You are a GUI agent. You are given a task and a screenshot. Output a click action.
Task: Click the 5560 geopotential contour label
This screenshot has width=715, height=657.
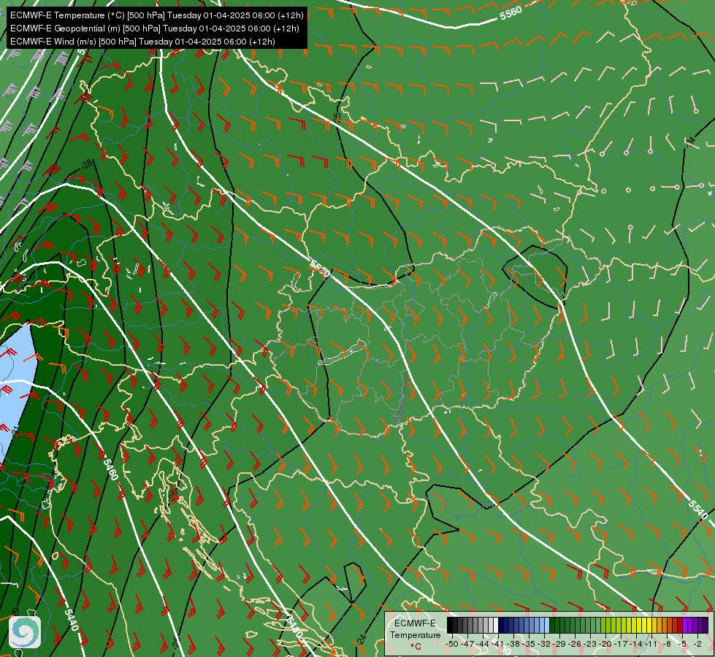pyautogui.click(x=511, y=13)
